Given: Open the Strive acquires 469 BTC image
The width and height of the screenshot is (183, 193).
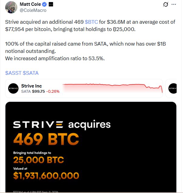Looking at the screenshot, I should pyautogui.click(x=91, y=147).
